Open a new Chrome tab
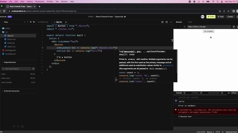Image resolution: width=238 pixels, height=133 pixels. (39, 7)
